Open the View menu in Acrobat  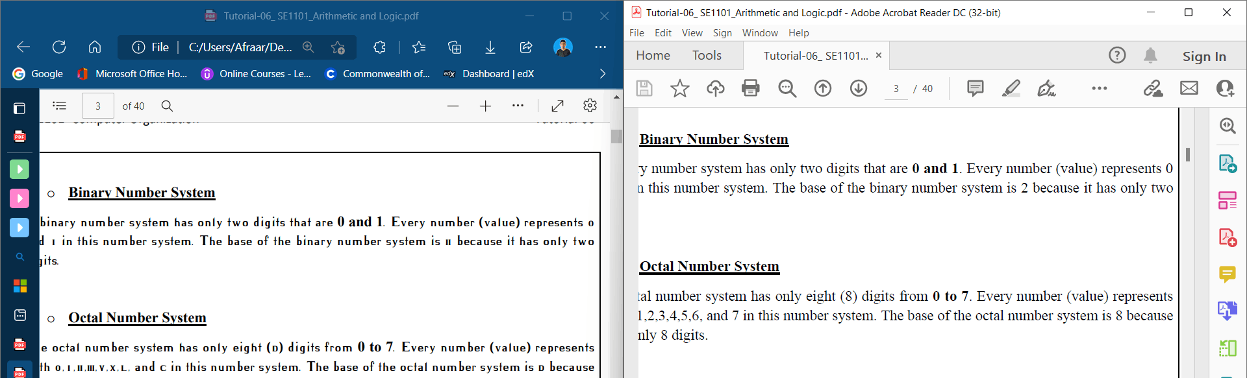(x=692, y=33)
